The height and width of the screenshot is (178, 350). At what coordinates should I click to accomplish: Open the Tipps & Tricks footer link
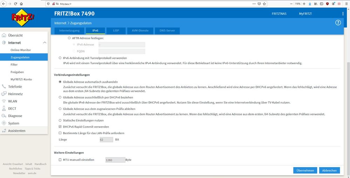click(x=32, y=169)
